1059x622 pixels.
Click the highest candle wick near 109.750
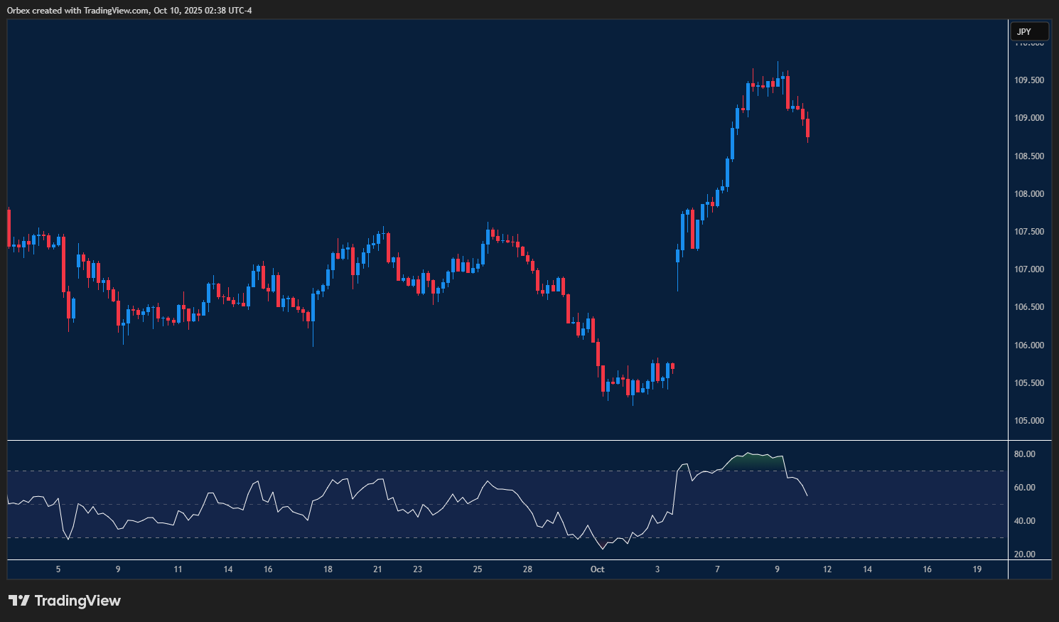point(778,65)
